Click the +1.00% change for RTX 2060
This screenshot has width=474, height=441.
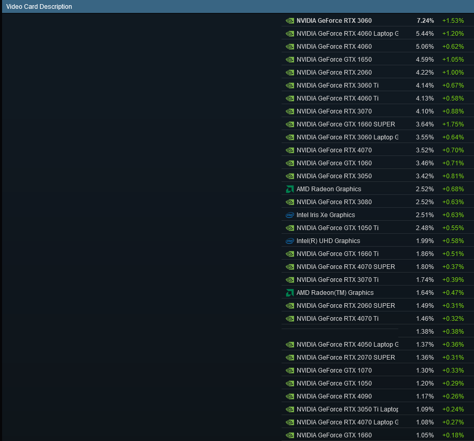pos(453,73)
